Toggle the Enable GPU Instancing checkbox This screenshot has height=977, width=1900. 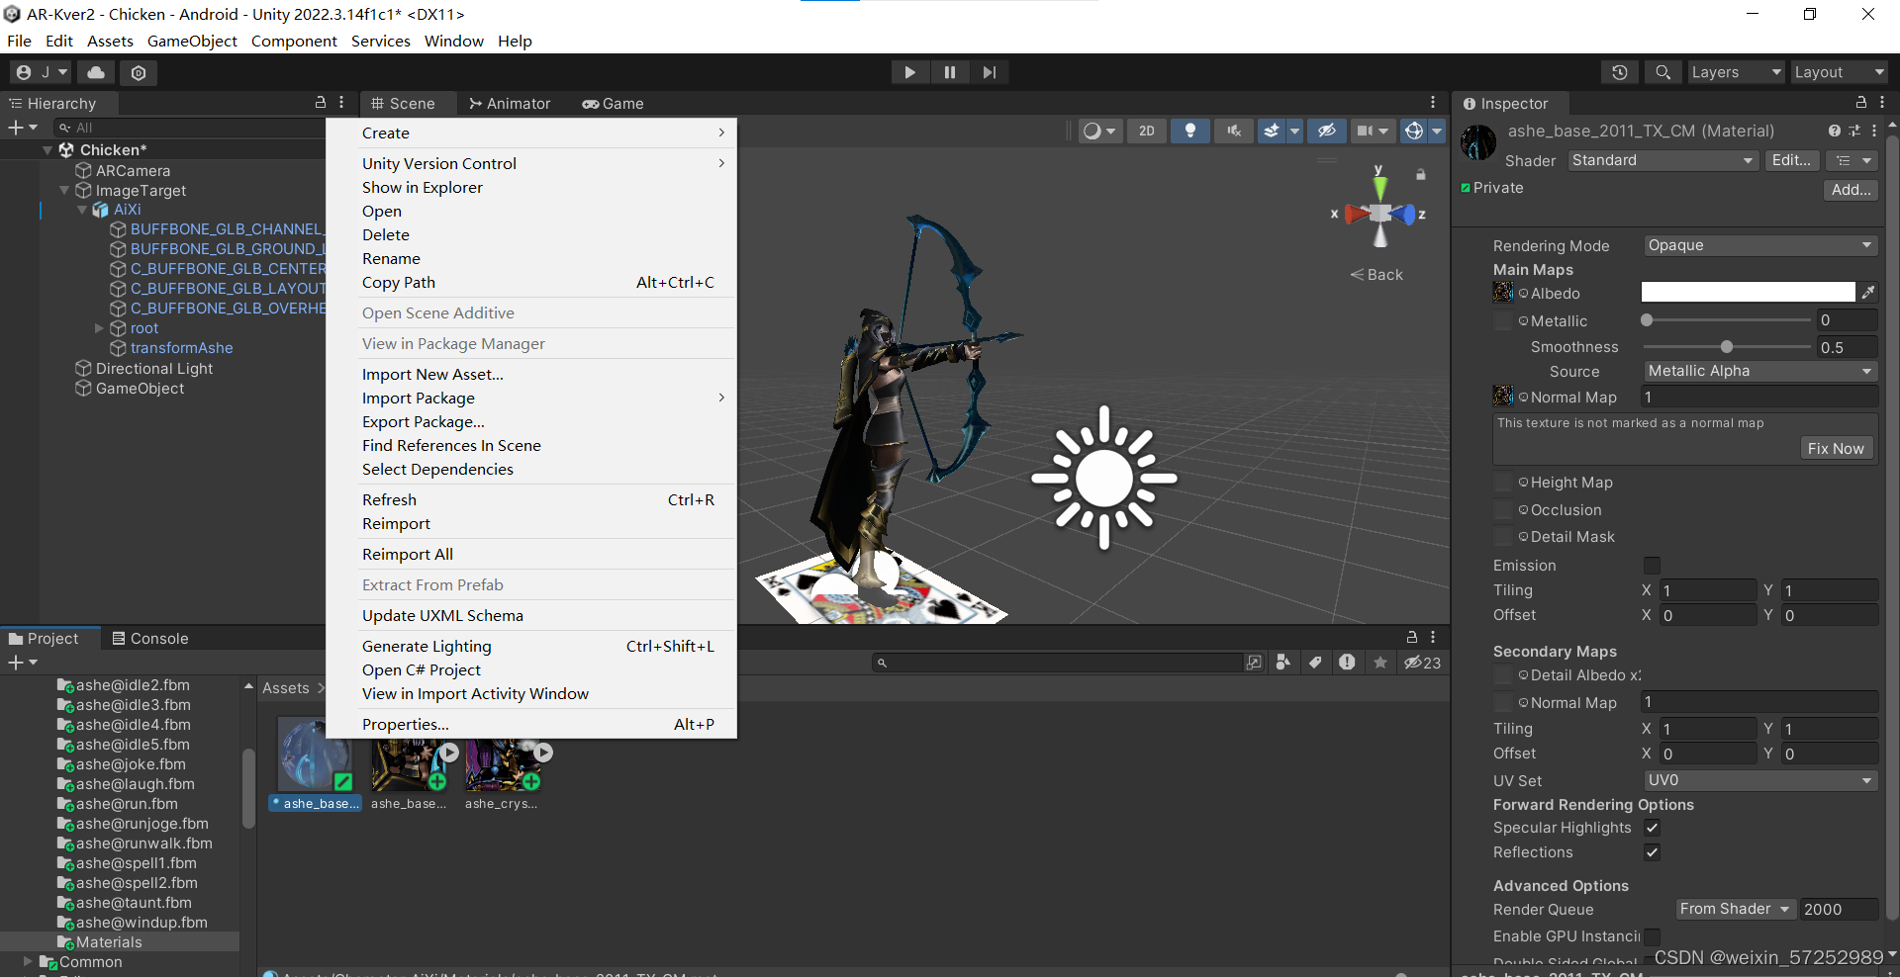pos(1652,936)
